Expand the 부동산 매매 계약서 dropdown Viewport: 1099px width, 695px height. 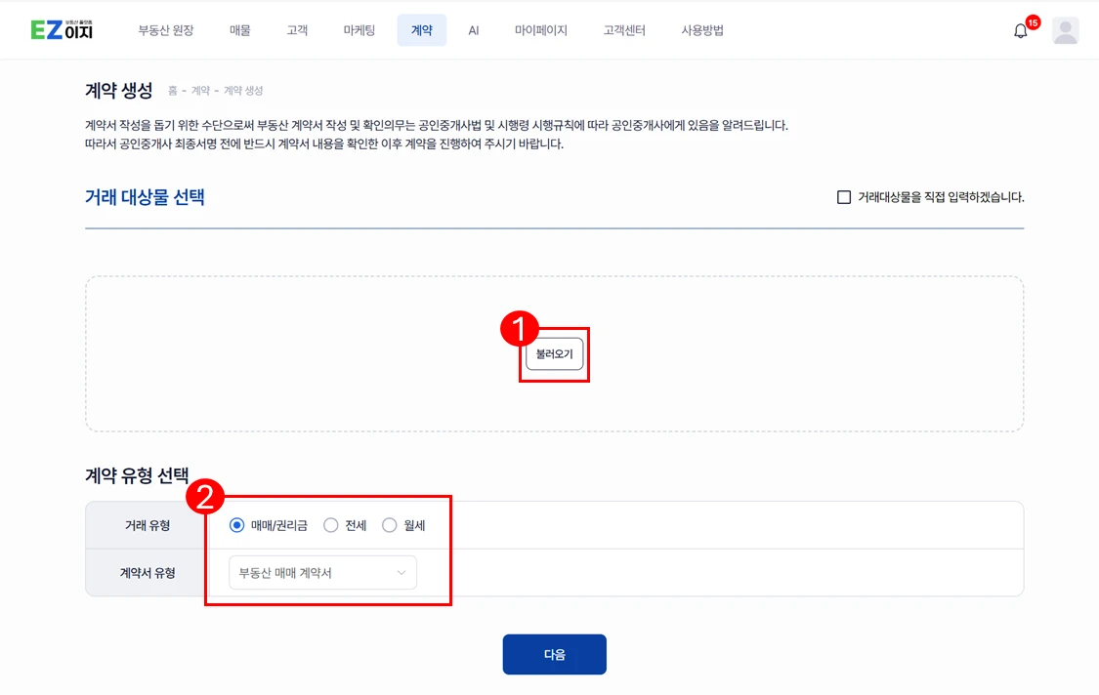(x=322, y=573)
